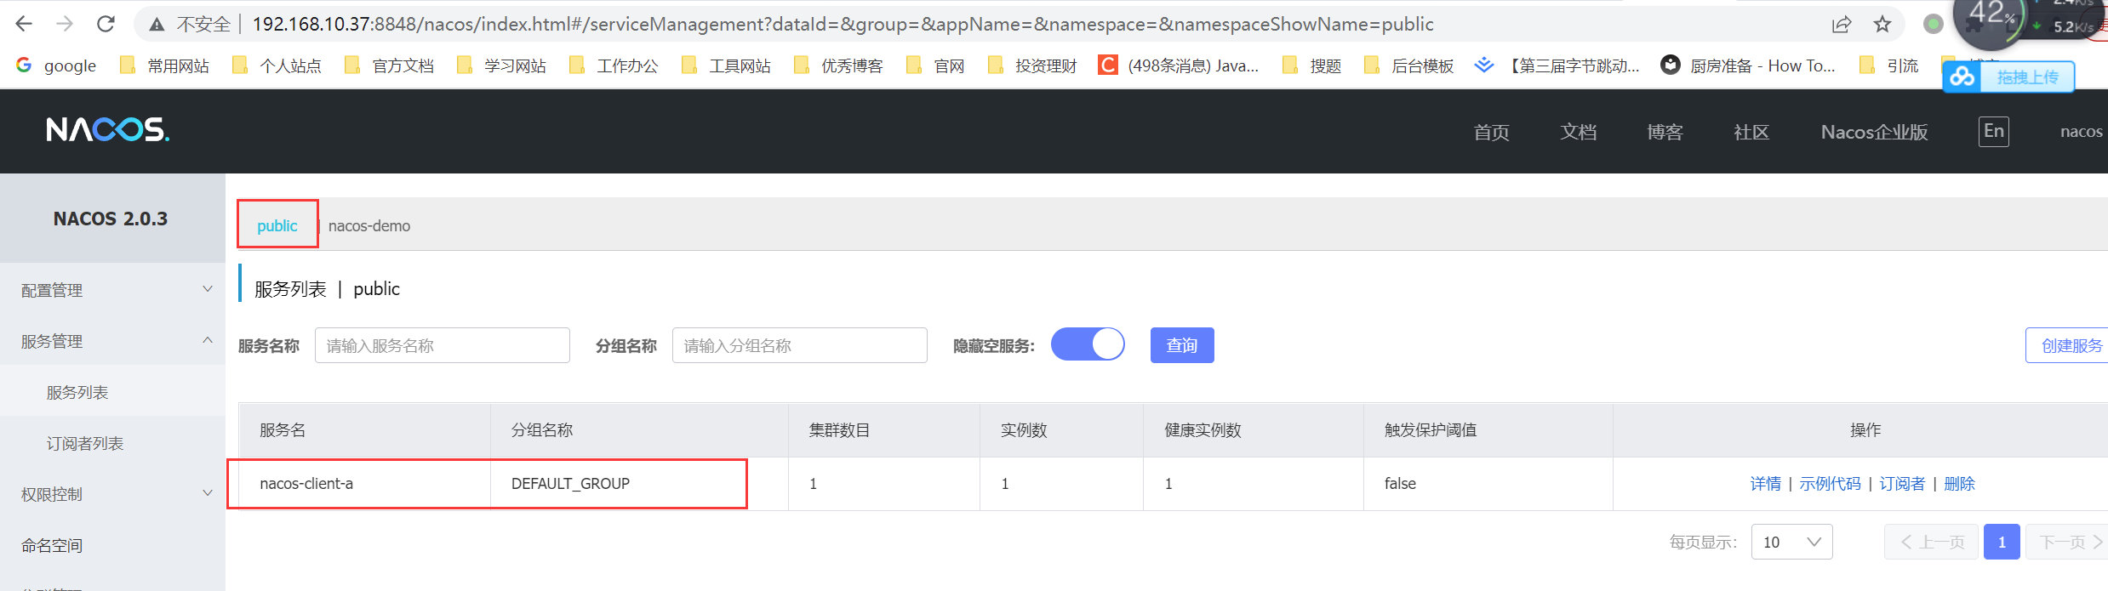Click the 触发保护阈值 value false
The image size is (2108, 591).
[x=1400, y=483]
